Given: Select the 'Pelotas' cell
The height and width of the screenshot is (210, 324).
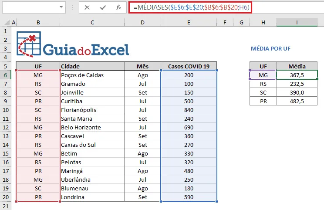Looking at the screenshot, I should [x=92, y=162].
